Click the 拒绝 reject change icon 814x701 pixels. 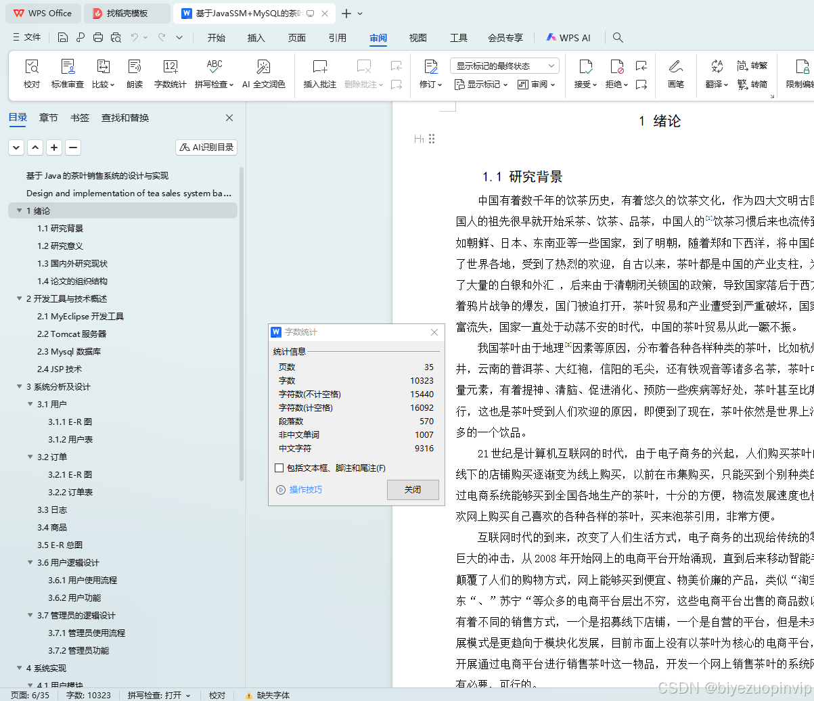point(616,66)
